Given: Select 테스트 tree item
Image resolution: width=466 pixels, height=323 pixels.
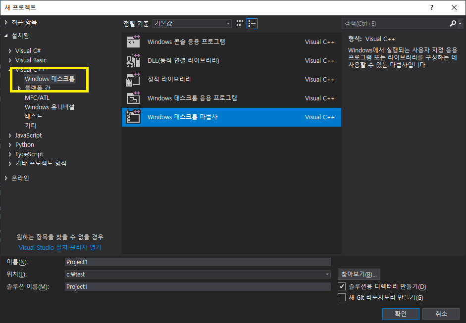Looking at the screenshot, I should 34,116.
